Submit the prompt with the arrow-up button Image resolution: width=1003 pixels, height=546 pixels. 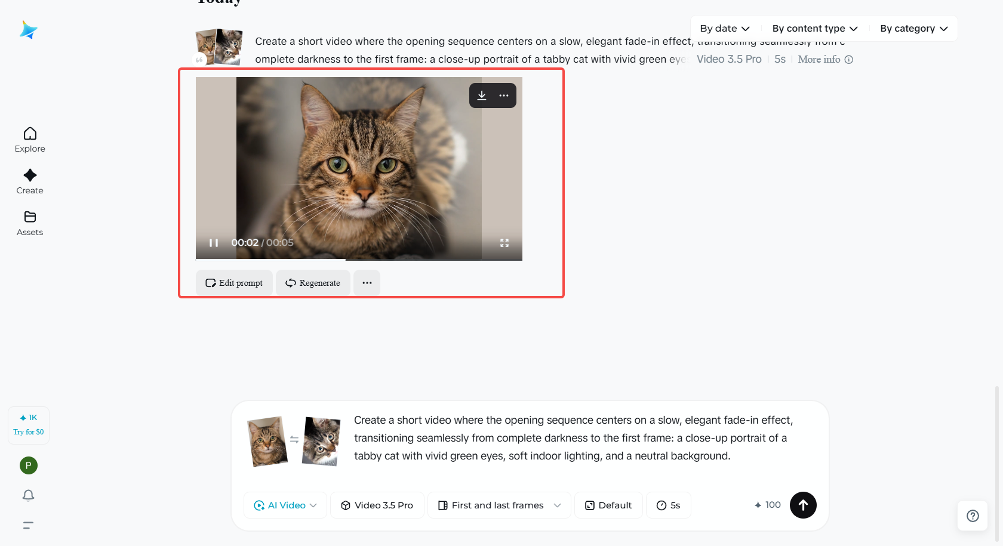click(x=803, y=505)
